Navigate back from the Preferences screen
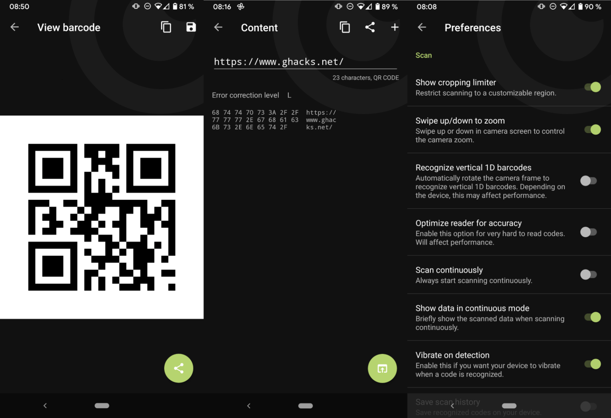 coord(422,27)
